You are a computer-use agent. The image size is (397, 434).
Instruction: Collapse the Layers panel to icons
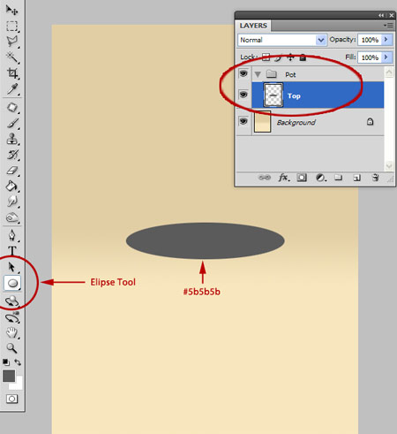[381, 15]
